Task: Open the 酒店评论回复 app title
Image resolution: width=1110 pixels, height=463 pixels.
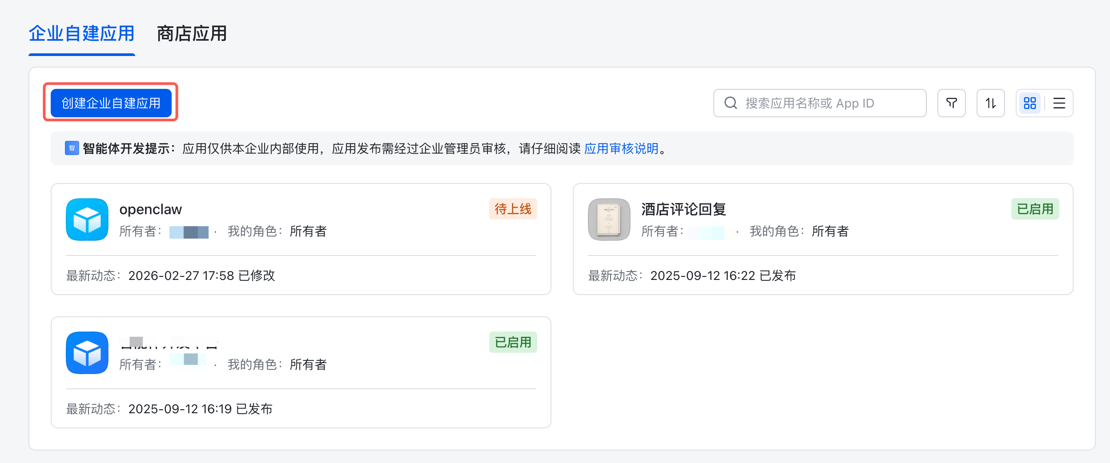Action: [x=684, y=209]
